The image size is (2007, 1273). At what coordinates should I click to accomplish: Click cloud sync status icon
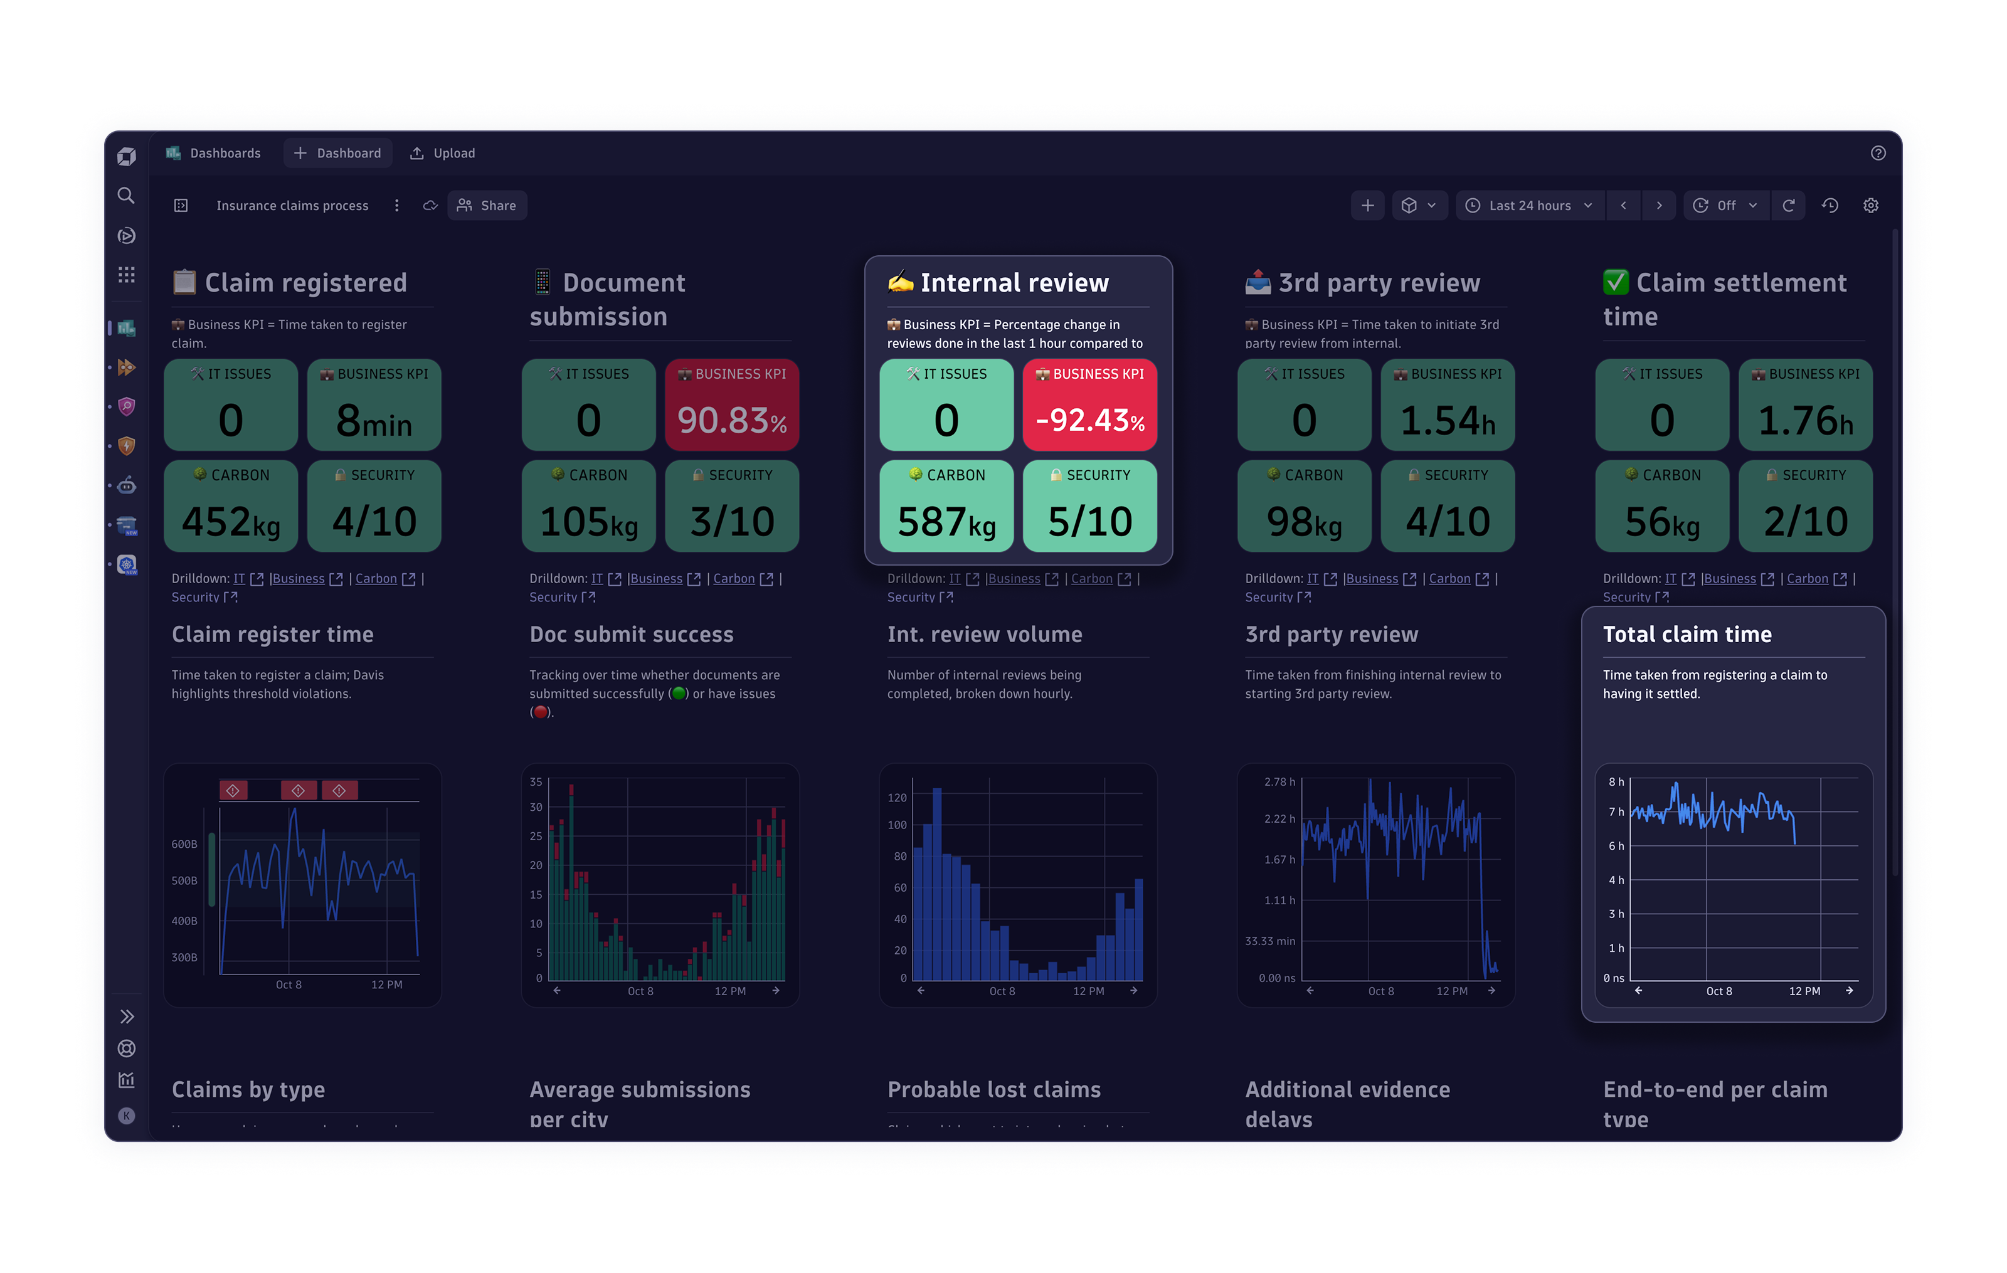(x=430, y=206)
